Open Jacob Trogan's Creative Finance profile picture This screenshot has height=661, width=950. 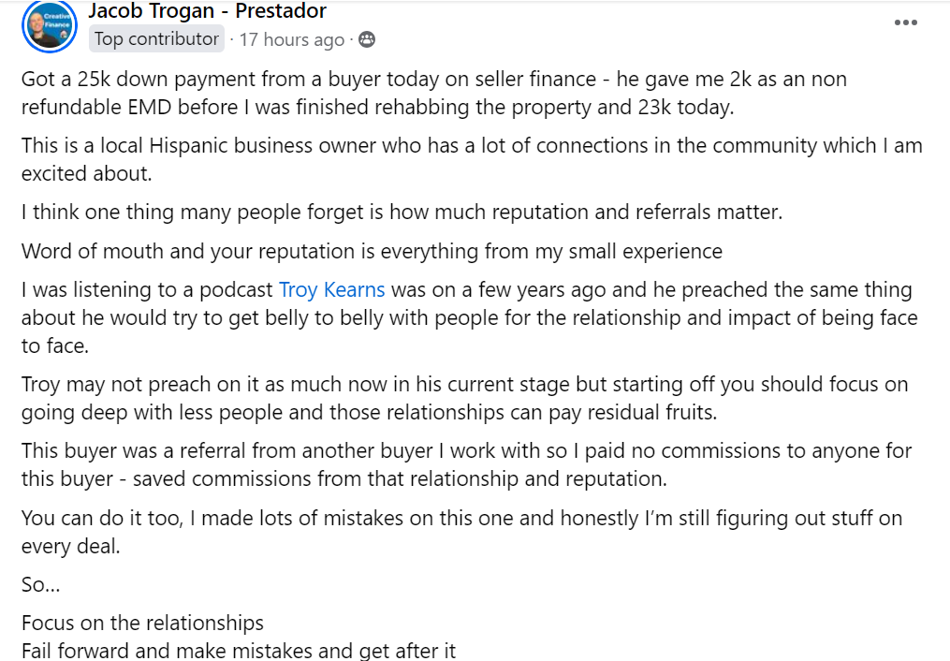tap(50, 25)
